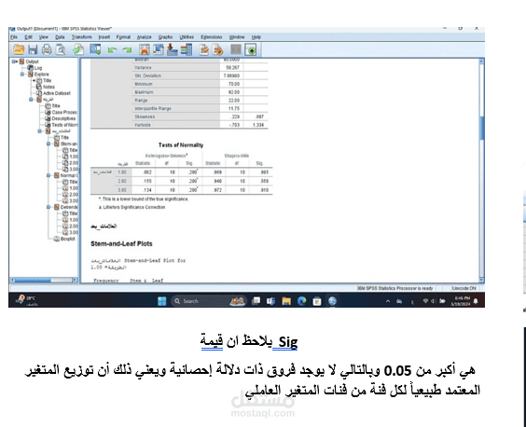Viewport: 526px width, 427px height.
Task: Click the green Undo arrow
Action: [112, 50]
